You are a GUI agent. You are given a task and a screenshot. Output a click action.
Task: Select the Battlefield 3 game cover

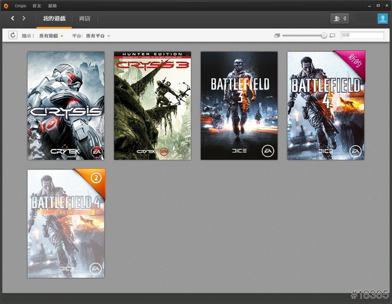click(239, 106)
